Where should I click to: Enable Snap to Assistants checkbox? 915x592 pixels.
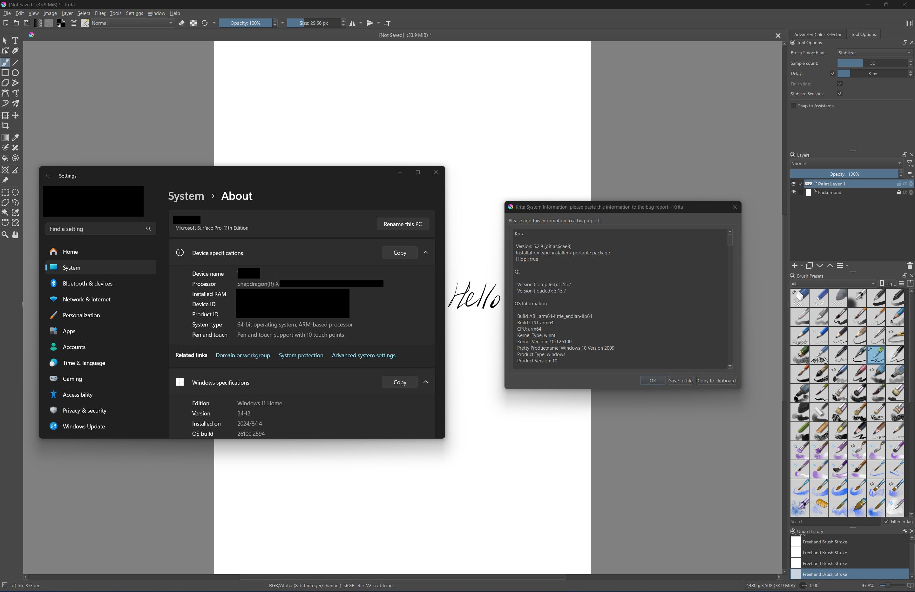[x=794, y=106]
